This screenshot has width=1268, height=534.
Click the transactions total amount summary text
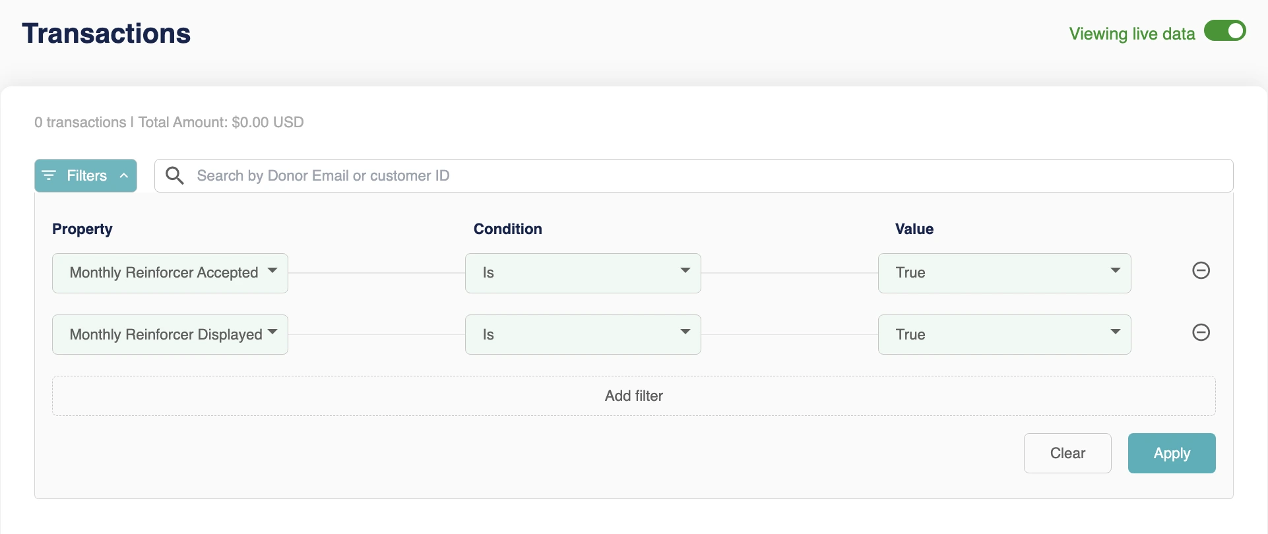pos(169,122)
